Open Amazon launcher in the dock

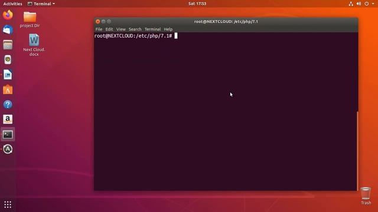click(x=8, y=119)
